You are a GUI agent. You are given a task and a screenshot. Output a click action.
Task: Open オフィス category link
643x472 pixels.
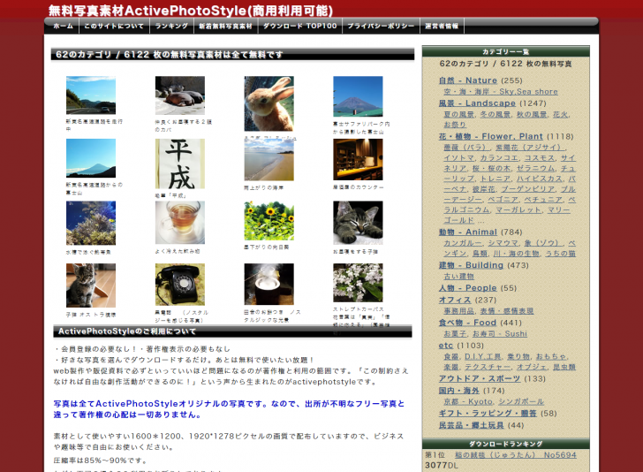point(455,300)
